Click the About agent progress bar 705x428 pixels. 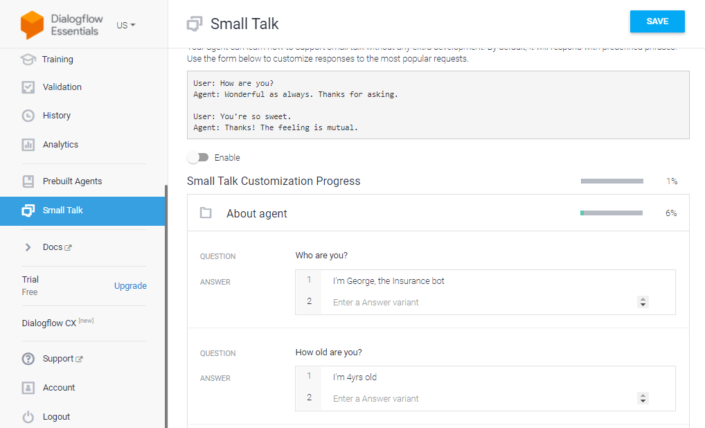(x=612, y=213)
